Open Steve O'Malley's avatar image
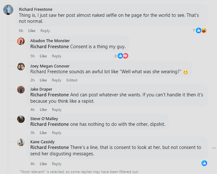The height and width of the screenshot is (174, 217). 21,119
